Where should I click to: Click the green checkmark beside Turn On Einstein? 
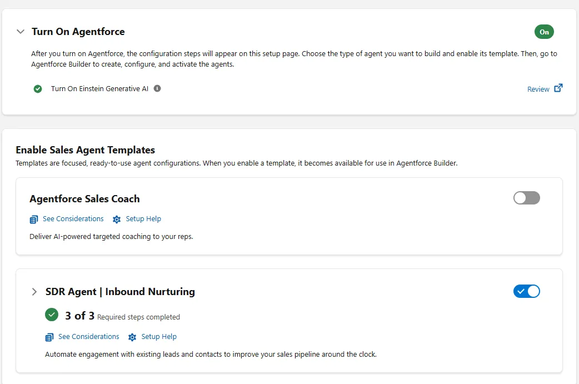[38, 89]
